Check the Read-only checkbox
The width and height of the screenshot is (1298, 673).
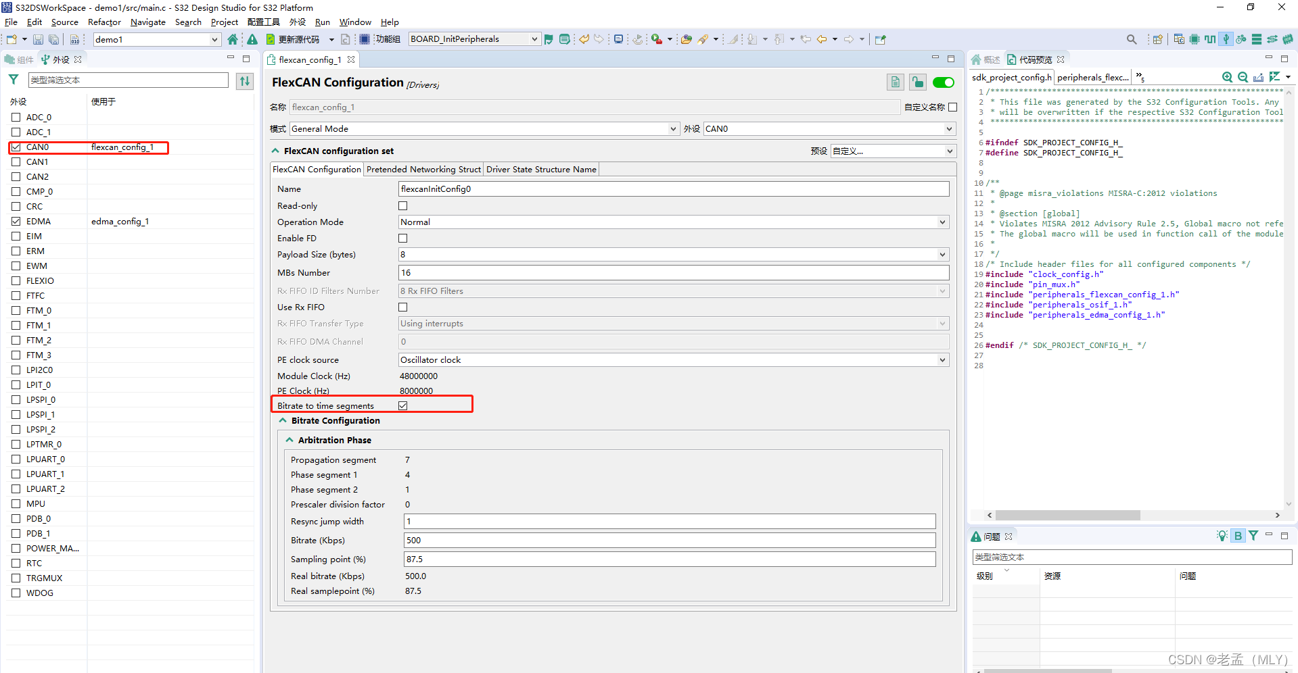coord(403,205)
